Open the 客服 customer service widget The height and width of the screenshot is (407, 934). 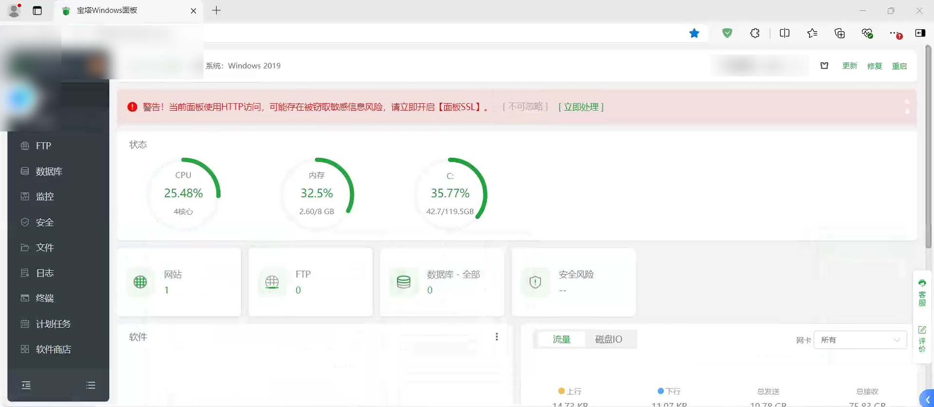tap(922, 293)
